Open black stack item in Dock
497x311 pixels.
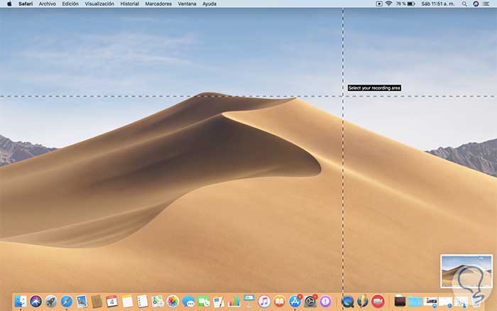pyautogui.click(x=400, y=301)
